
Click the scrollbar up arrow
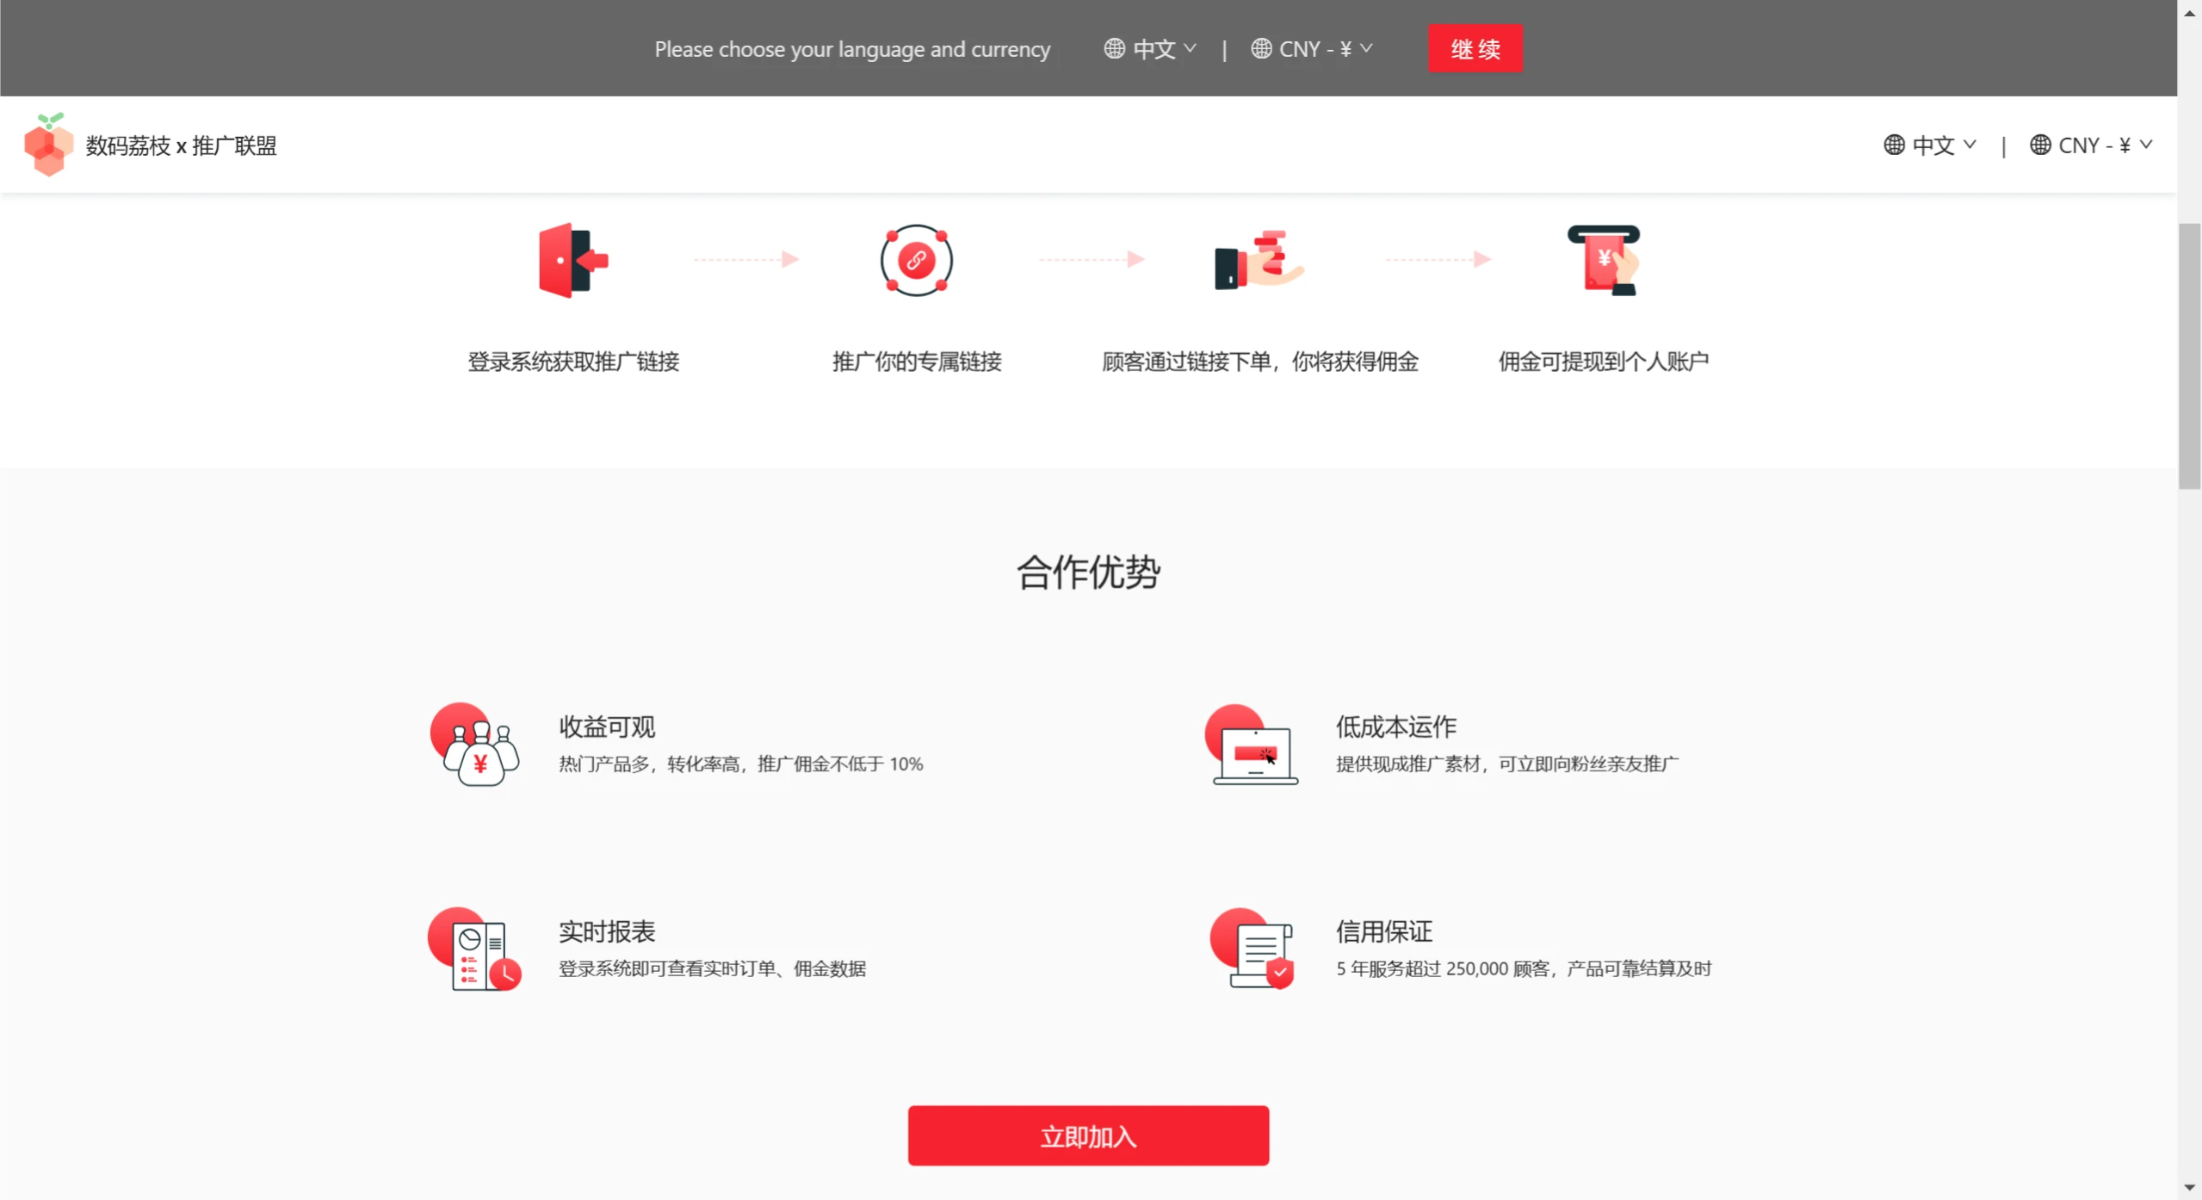[2187, 12]
